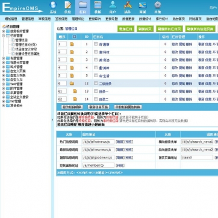This screenshot has width=218, height=218.
Task: Click the page icon in row ID 1
Action: [x=72, y=44]
